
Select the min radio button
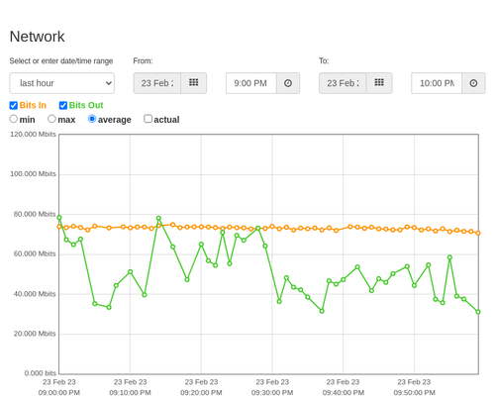tap(14, 119)
